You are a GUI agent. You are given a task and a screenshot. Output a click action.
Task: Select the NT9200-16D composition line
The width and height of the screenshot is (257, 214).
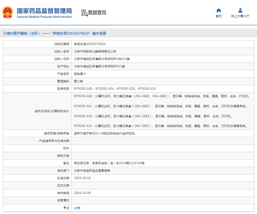coord(162,96)
